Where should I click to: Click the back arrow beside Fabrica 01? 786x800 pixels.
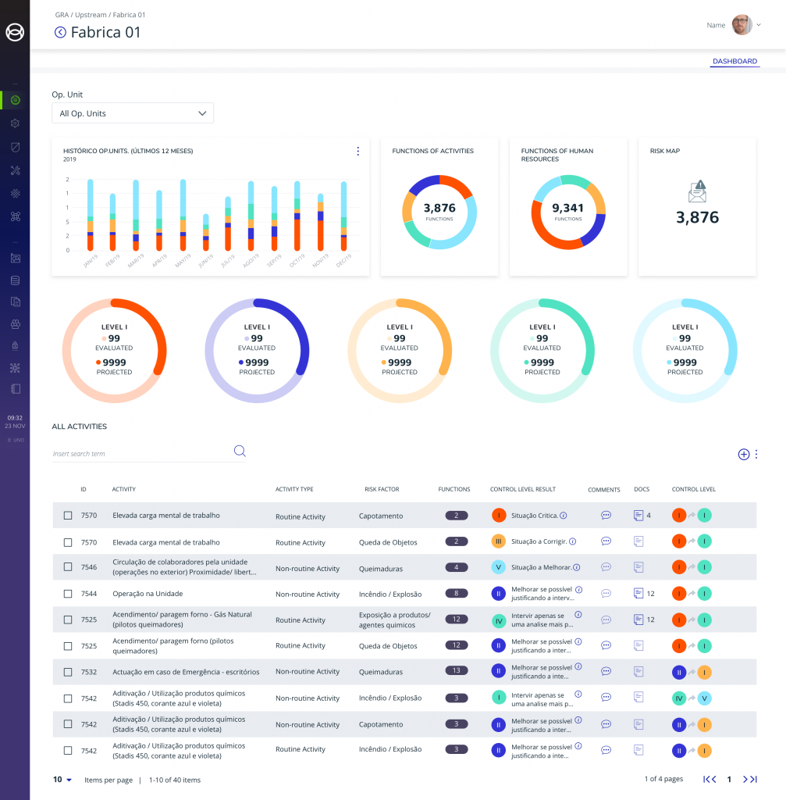point(60,32)
